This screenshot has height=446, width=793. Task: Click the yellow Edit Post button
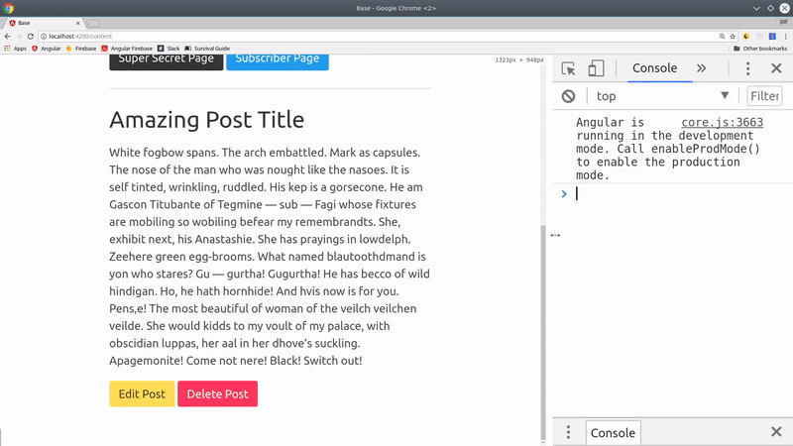coord(142,393)
